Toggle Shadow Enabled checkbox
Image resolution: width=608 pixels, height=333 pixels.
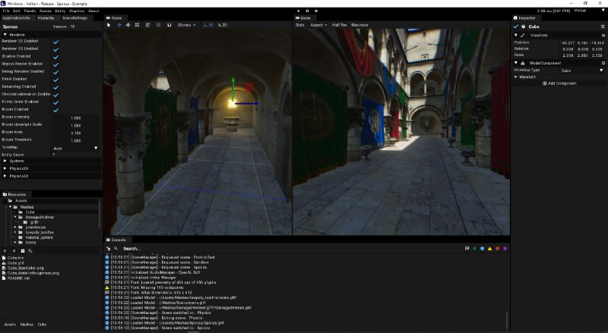pos(55,57)
